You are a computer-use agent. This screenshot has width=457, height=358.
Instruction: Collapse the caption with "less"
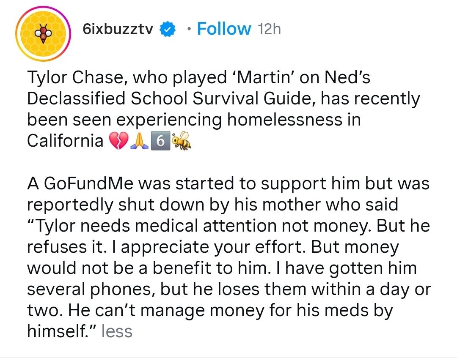click(x=117, y=331)
